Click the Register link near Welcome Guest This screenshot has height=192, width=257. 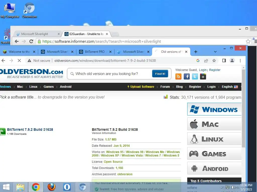215,70
